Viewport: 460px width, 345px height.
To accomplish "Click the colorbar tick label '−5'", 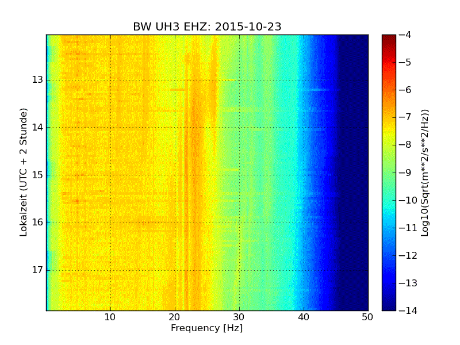I will pos(405,62).
